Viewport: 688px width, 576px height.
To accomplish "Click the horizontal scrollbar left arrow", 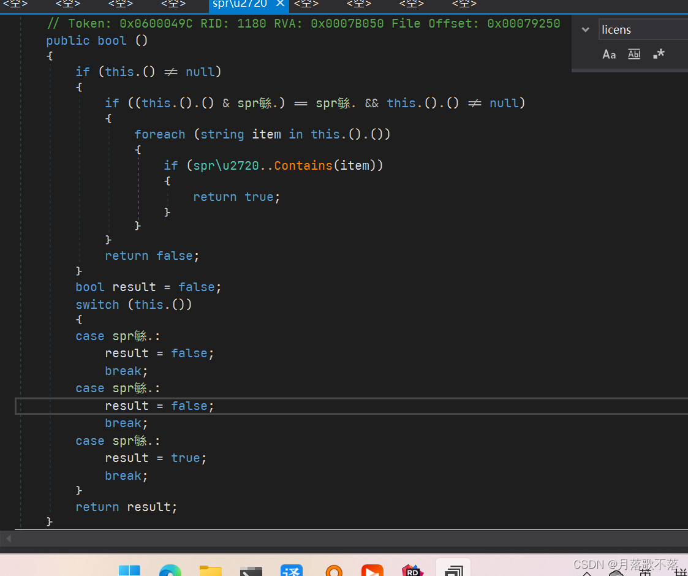I will (9, 538).
